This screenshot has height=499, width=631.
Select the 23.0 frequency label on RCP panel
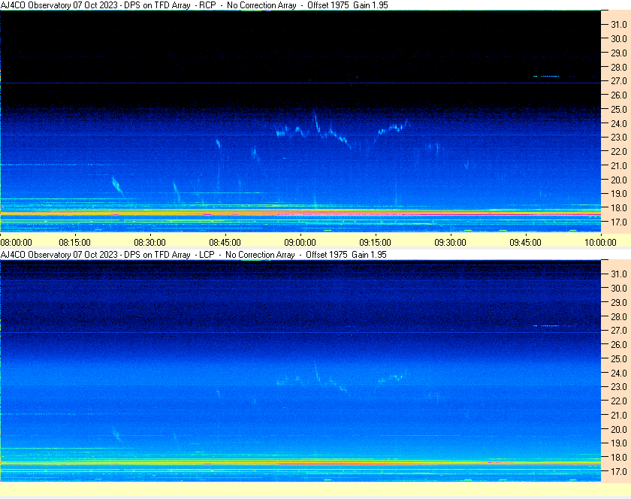coord(619,138)
